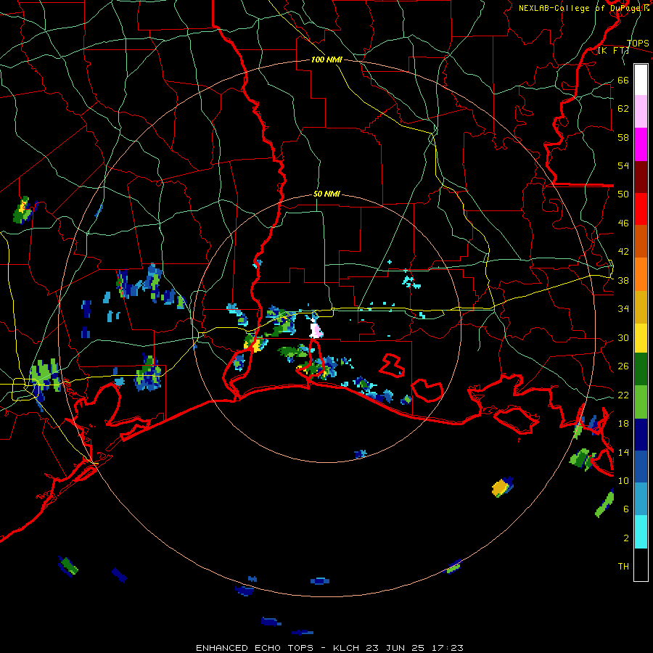Click the magenta legend swatch
The image size is (653, 653).
[x=641, y=144]
